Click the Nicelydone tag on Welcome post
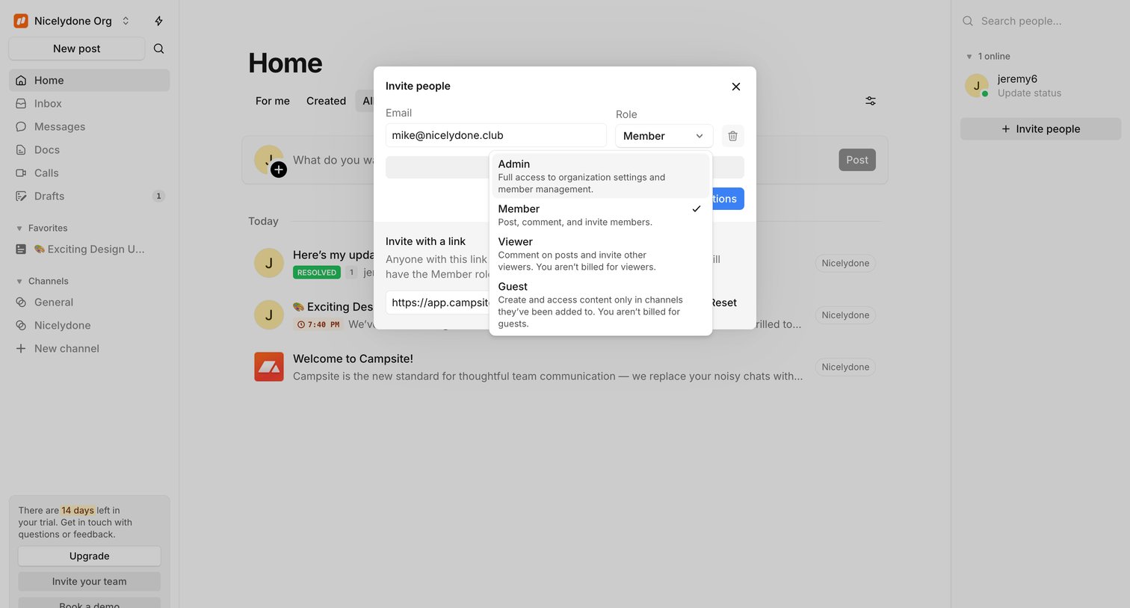Screen dimensions: 1130x608 click(x=845, y=367)
